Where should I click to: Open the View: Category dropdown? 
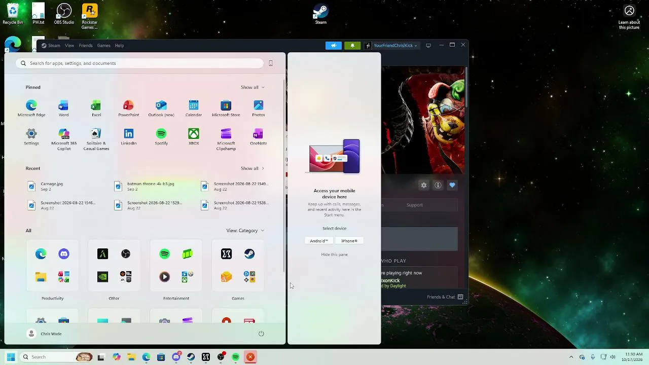(245, 231)
